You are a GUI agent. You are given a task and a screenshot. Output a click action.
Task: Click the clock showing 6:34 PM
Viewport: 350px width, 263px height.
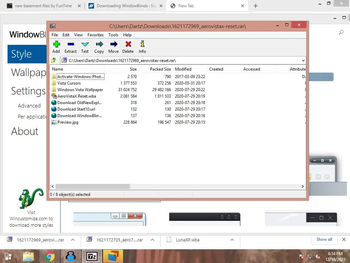(335, 254)
